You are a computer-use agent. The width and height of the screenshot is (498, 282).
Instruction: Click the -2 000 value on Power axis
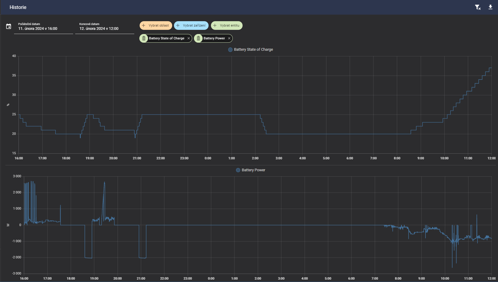[16, 257]
